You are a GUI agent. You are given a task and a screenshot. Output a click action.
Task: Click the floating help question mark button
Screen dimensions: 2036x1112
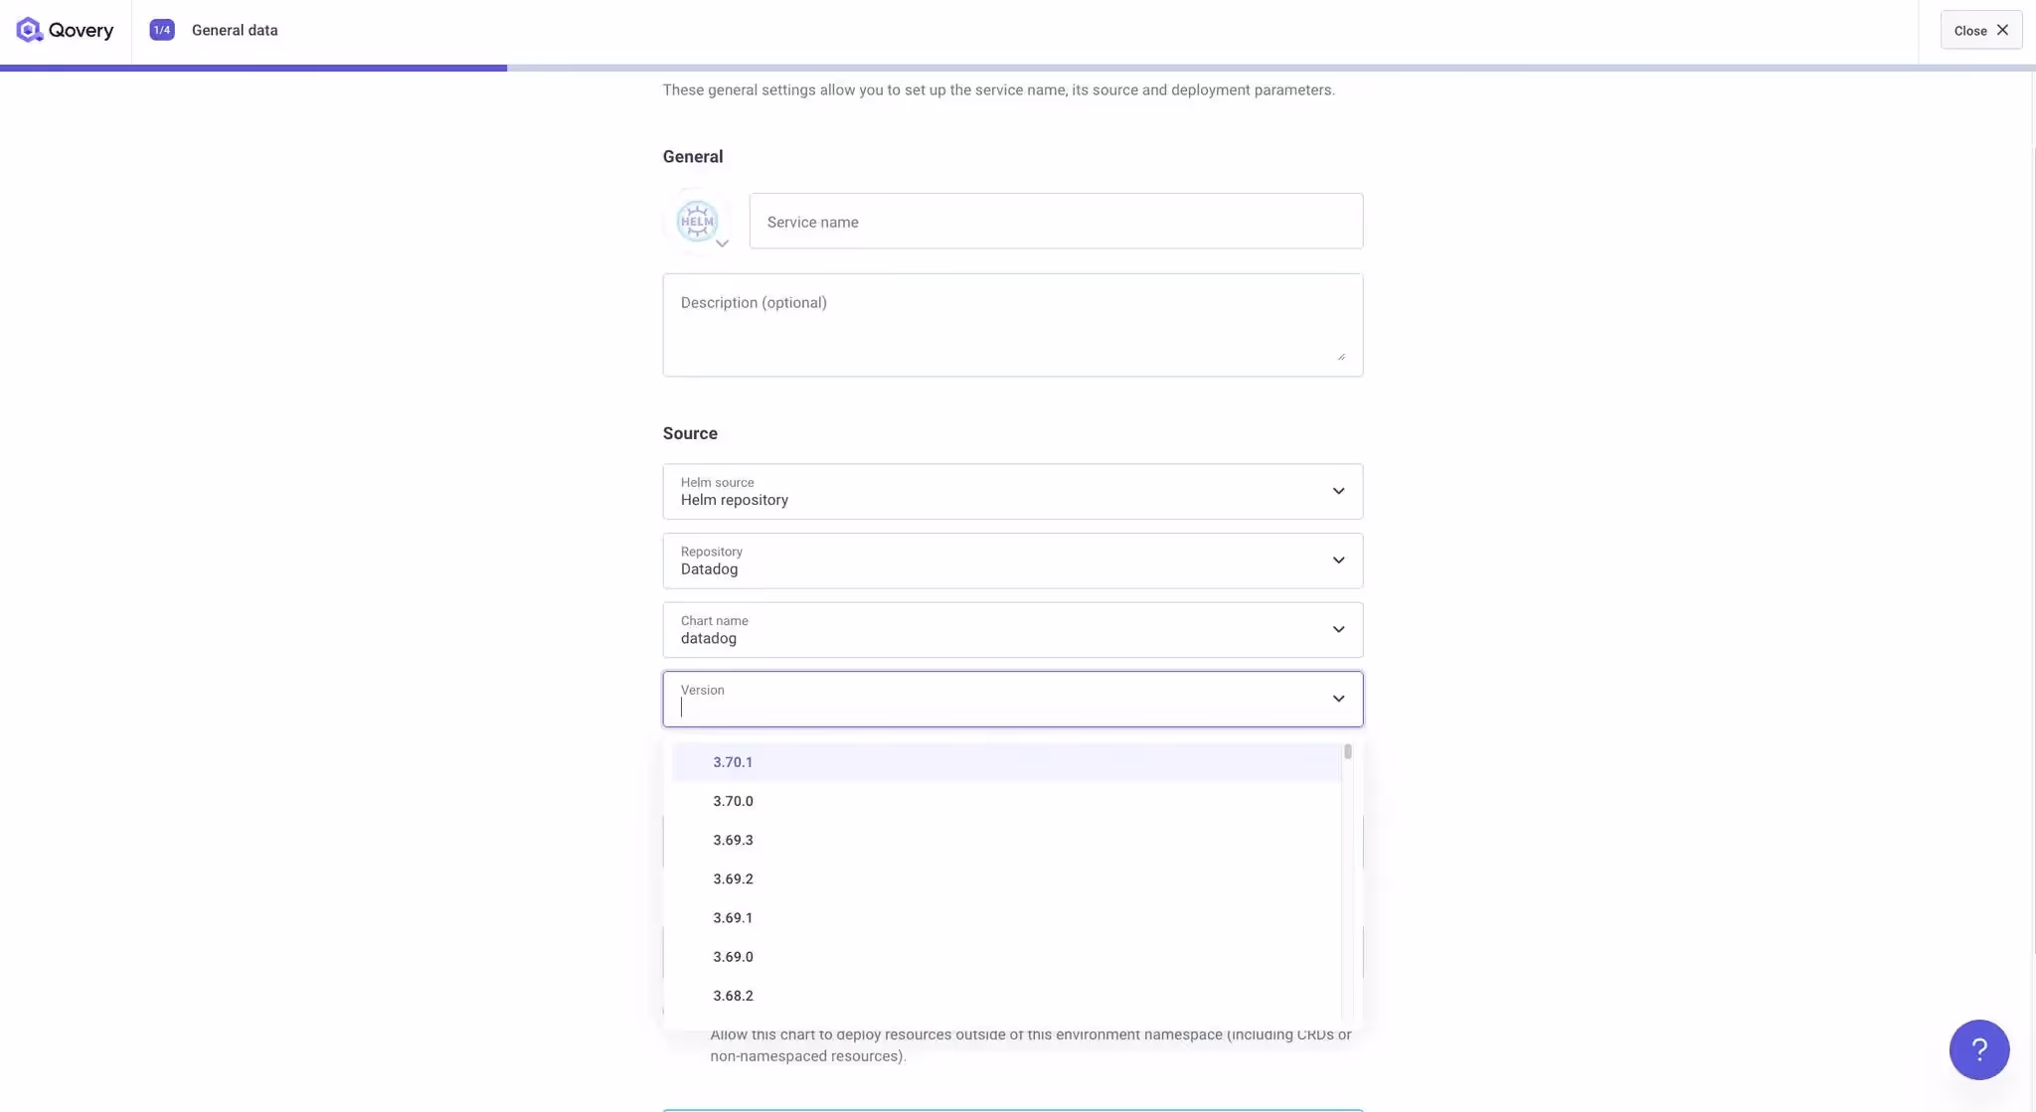[1978, 1049]
